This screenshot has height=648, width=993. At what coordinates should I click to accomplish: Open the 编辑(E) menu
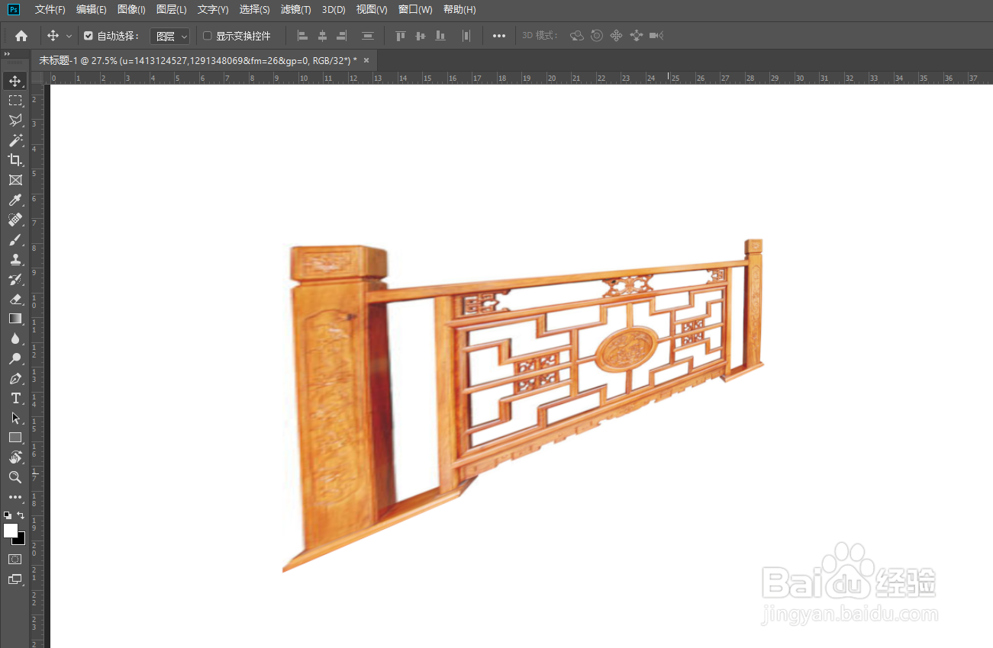[92, 10]
